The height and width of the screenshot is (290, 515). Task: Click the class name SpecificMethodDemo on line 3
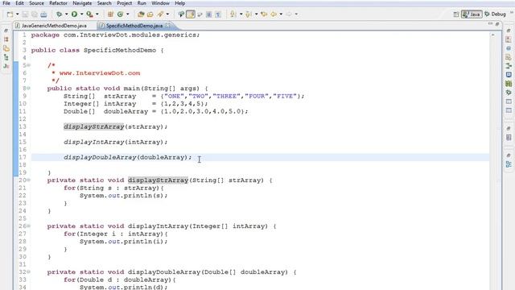click(x=120, y=50)
